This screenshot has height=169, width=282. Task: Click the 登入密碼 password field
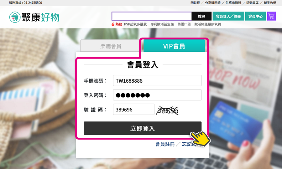(x=157, y=95)
